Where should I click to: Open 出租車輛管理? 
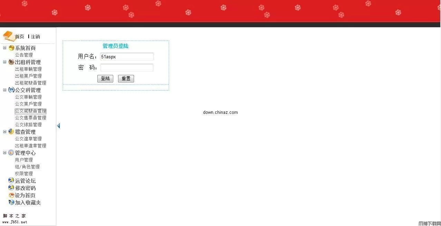[28, 69]
